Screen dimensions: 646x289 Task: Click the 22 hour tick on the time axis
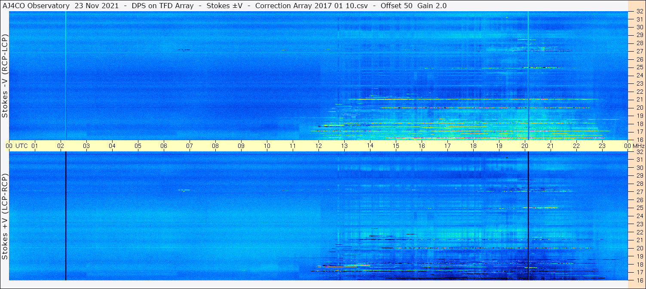[x=576, y=146]
